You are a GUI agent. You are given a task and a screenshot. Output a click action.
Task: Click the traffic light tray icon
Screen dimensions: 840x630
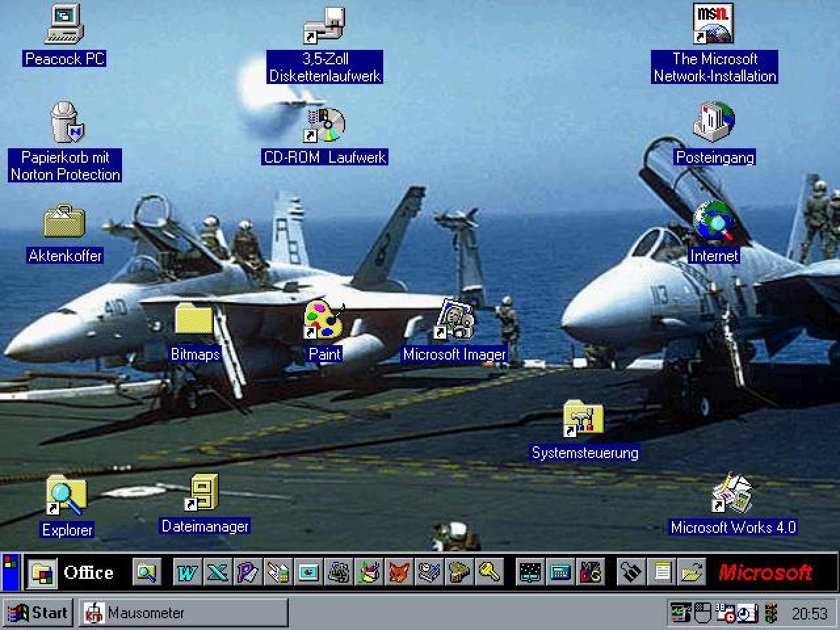(x=770, y=613)
